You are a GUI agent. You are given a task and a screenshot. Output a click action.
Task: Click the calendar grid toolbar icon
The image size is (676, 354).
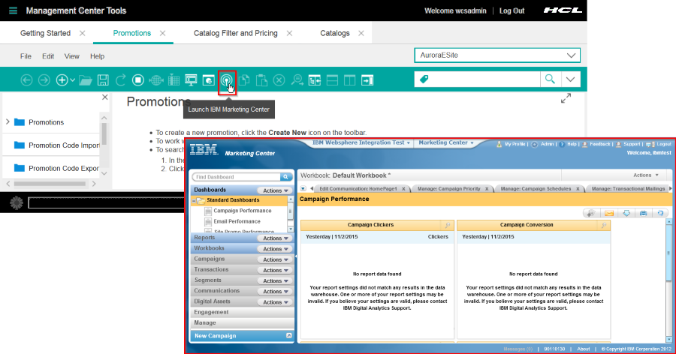tap(174, 80)
